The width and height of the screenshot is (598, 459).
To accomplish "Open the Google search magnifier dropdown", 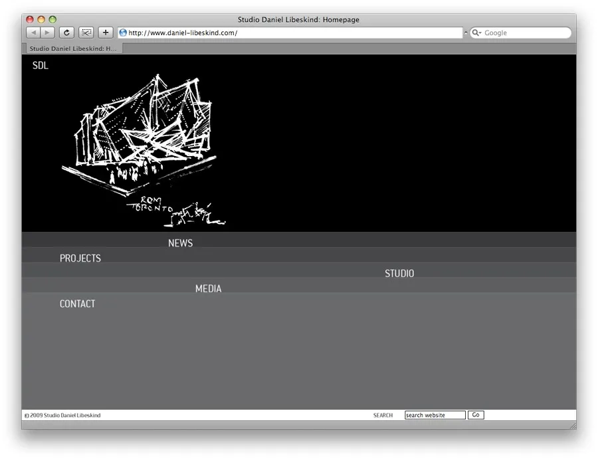I will (x=476, y=33).
